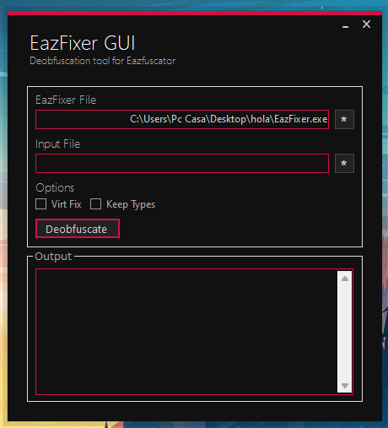Viewport: 388px width, 428px height.
Task: Click the 'EazFixer File' label
Action: click(x=66, y=100)
